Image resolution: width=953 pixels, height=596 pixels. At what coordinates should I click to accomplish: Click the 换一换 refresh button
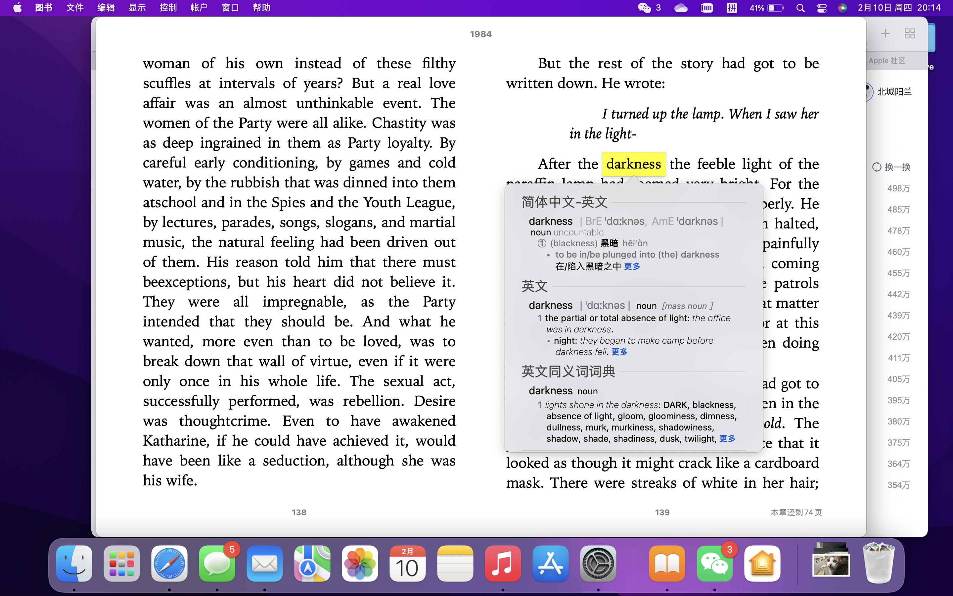[891, 167]
